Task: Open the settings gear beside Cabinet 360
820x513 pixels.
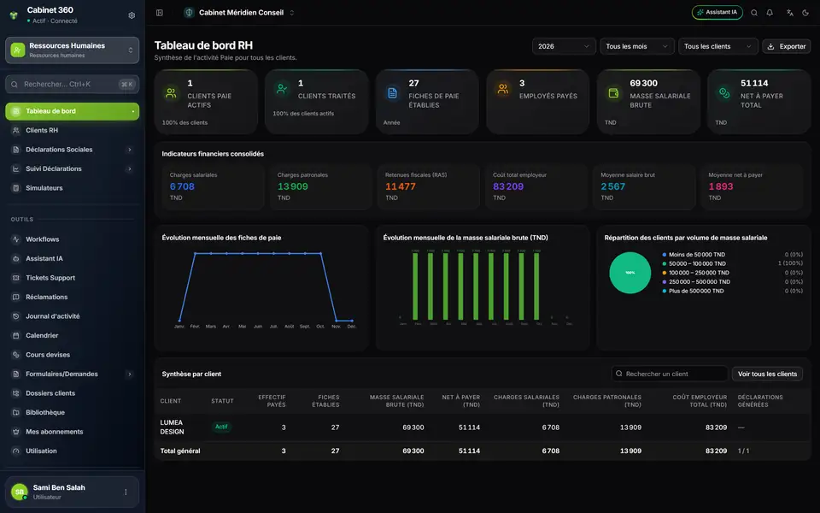Action: pos(132,15)
